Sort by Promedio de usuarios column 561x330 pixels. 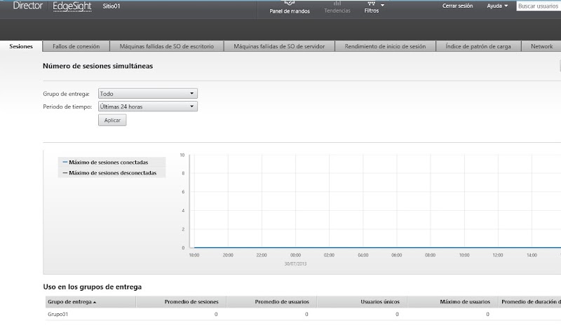click(x=271, y=302)
